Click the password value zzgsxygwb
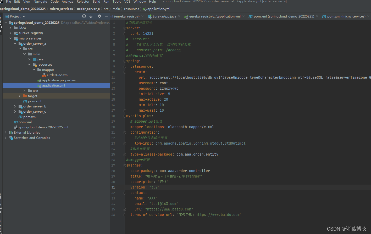371x234 pixels. [169, 89]
